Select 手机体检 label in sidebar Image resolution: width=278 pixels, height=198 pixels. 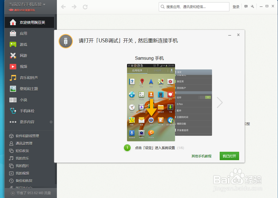pos(27,111)
